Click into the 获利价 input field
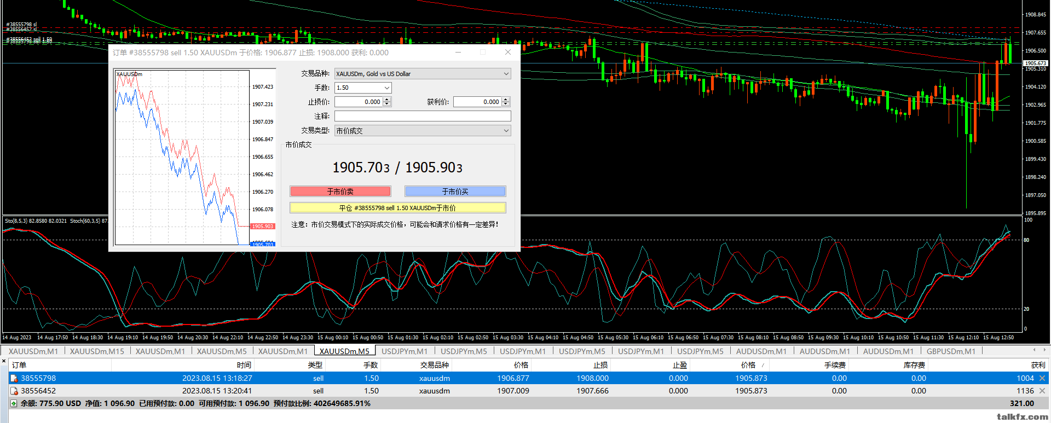The height and width of the screenshot is (423, 1051). (x=478, y=102)
